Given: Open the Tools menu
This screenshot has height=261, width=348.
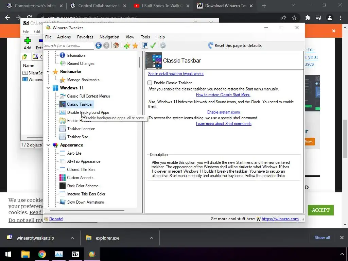Looking at the screenshot, I should coord(145,37).
